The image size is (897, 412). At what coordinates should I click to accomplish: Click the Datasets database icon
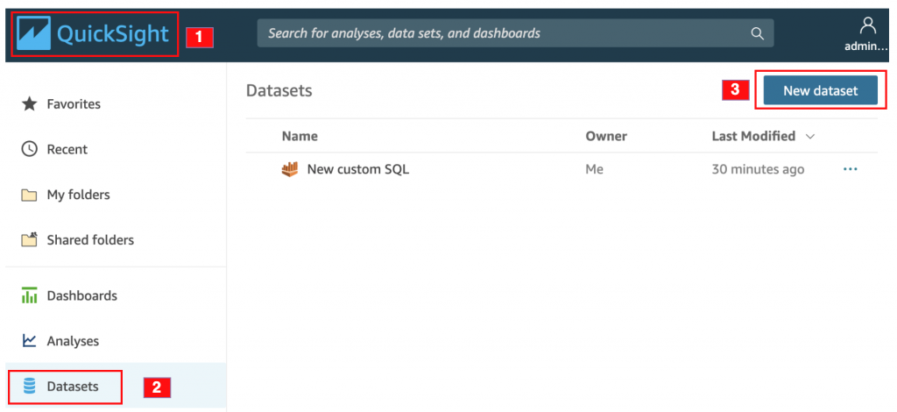coord(29,387)
